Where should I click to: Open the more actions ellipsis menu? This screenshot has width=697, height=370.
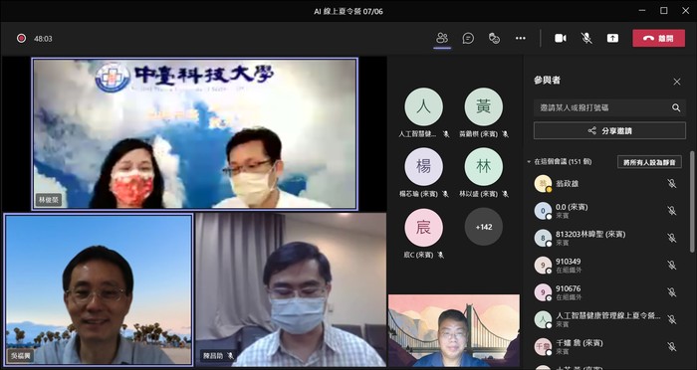521,38
